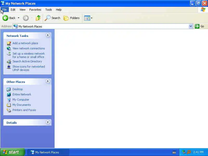Click the green Go arrow icon

point(197,26)
